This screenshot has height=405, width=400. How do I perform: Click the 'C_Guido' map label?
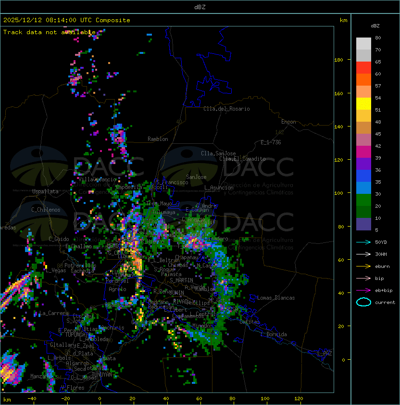(59, 239)
